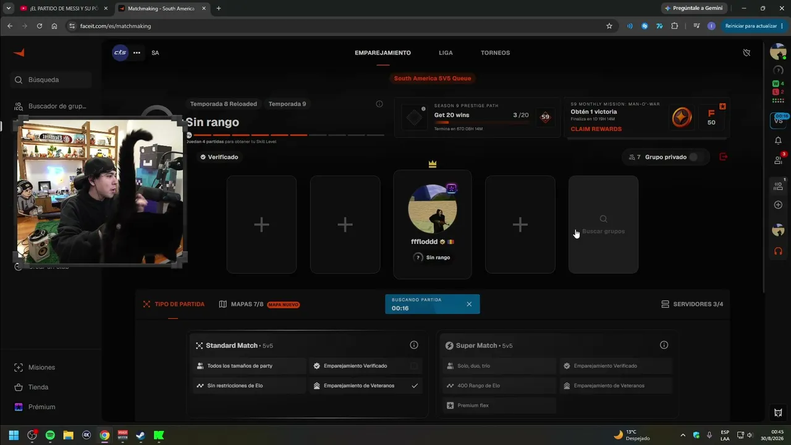Click the monthly mission medal icon
Viewport: 791px width, 445px height.
(x=682, y=117)
